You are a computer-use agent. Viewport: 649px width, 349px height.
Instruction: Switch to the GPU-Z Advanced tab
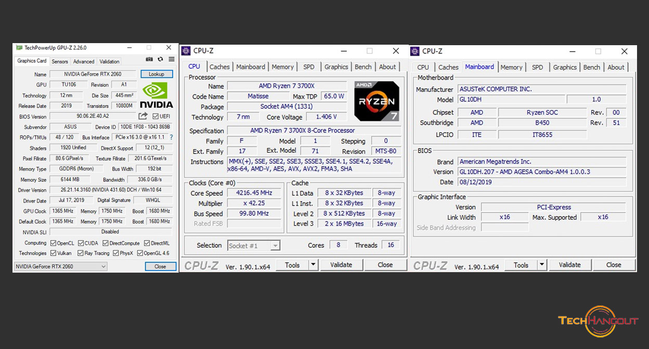(x=84, y=61)
